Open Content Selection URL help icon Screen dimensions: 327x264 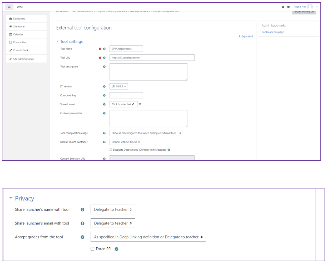click(x=104, y=159)
